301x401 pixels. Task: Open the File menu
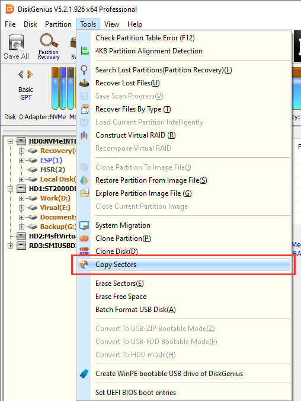tap(10, 24)
